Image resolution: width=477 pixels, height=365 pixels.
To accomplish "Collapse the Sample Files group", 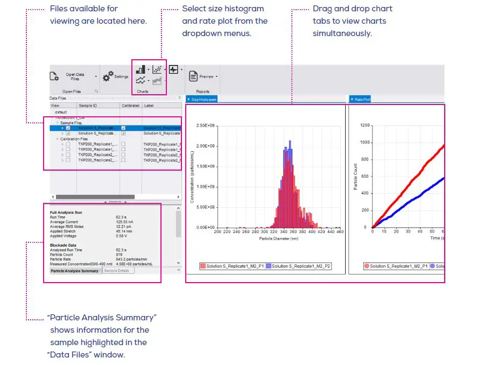I will tap(57, 123).
